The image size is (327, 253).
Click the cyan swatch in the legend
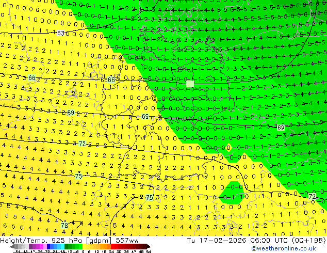62,247
